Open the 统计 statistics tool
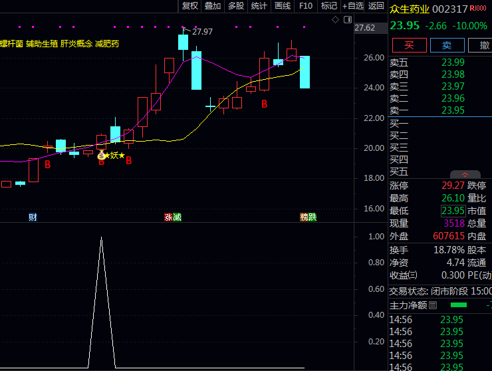Viewport: 492px width, 371px height. [x=259, y=5]
